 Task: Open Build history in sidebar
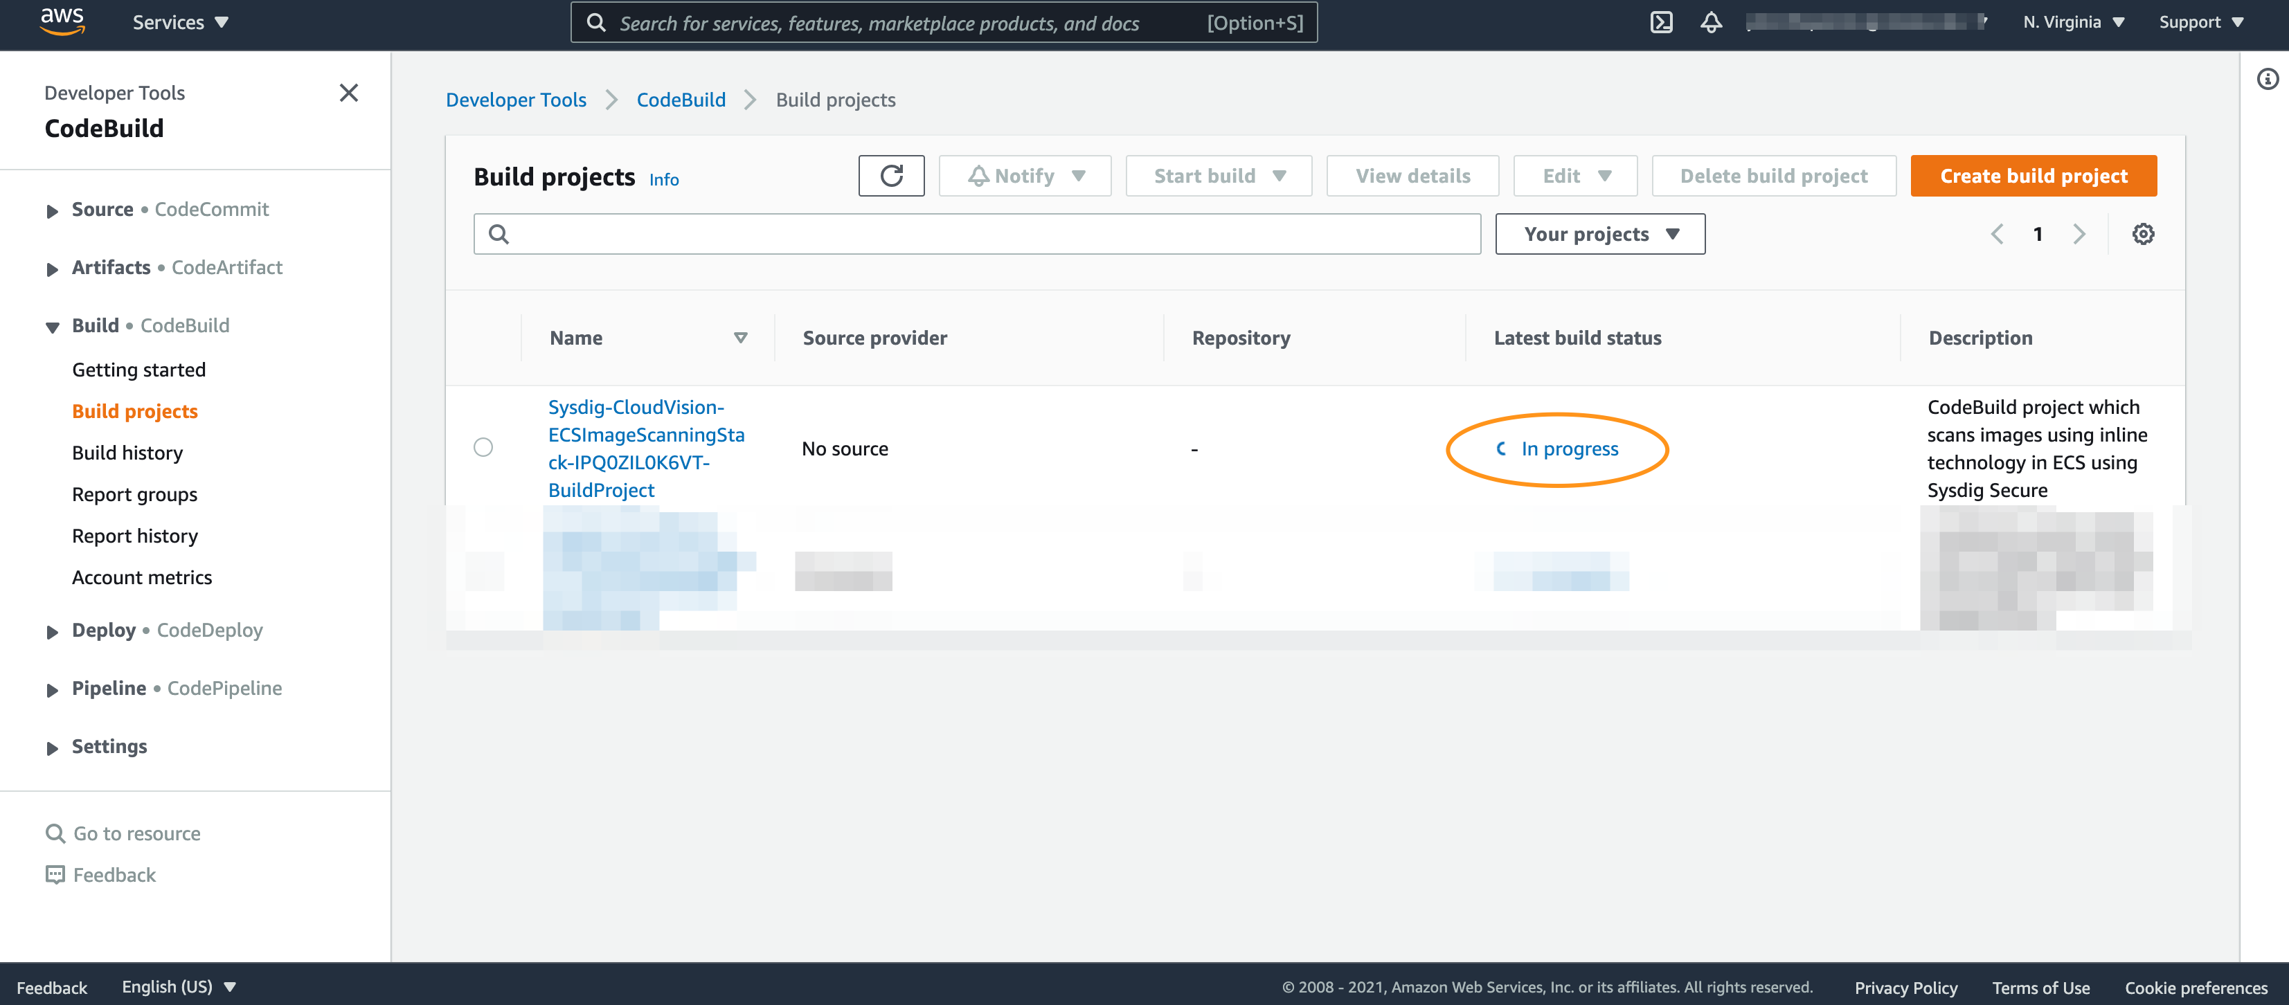[127, 453]
